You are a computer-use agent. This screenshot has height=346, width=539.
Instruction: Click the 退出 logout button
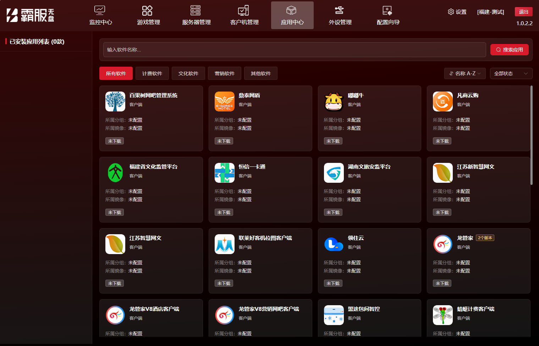[524, 12]
